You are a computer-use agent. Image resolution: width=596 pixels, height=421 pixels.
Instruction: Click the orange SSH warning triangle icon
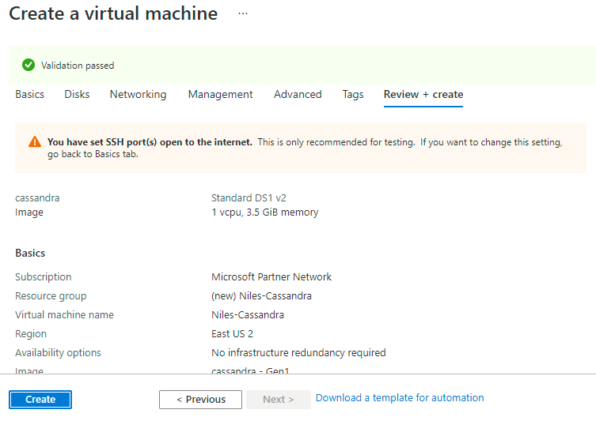34,142
